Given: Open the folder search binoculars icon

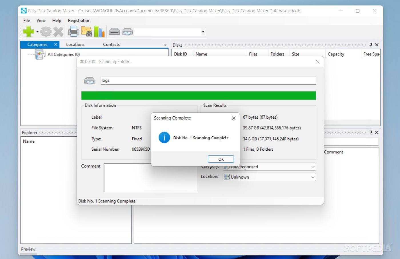Looking at the screenshot, I should [x=87, y=32].
